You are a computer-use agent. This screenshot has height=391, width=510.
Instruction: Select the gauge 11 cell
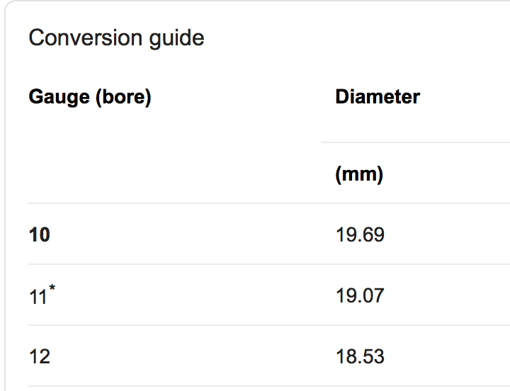tap(38, 296)
